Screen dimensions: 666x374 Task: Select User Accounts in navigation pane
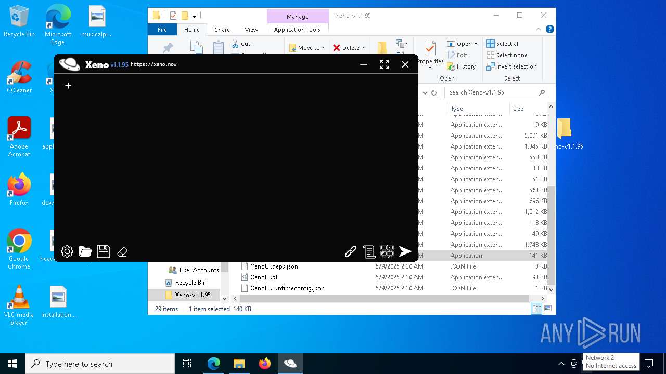click(x=193, y=270)
